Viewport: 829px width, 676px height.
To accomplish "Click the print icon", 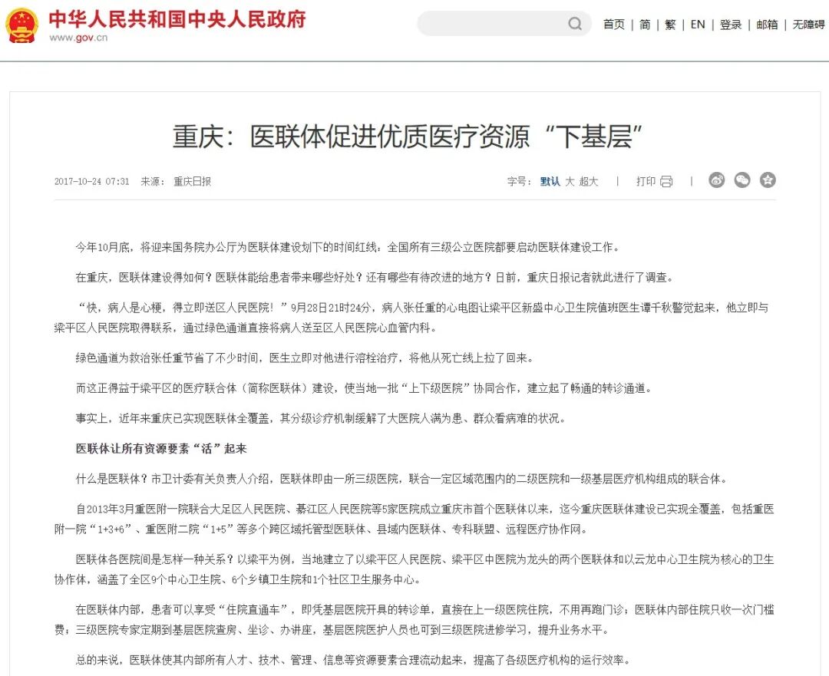I will point(666,181).
